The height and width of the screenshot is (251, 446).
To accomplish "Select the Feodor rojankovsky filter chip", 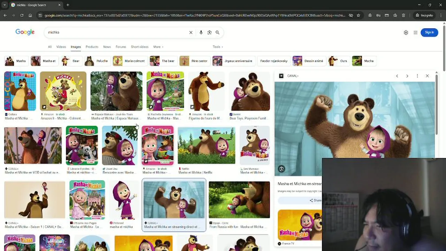I will [x=274, y=61].
